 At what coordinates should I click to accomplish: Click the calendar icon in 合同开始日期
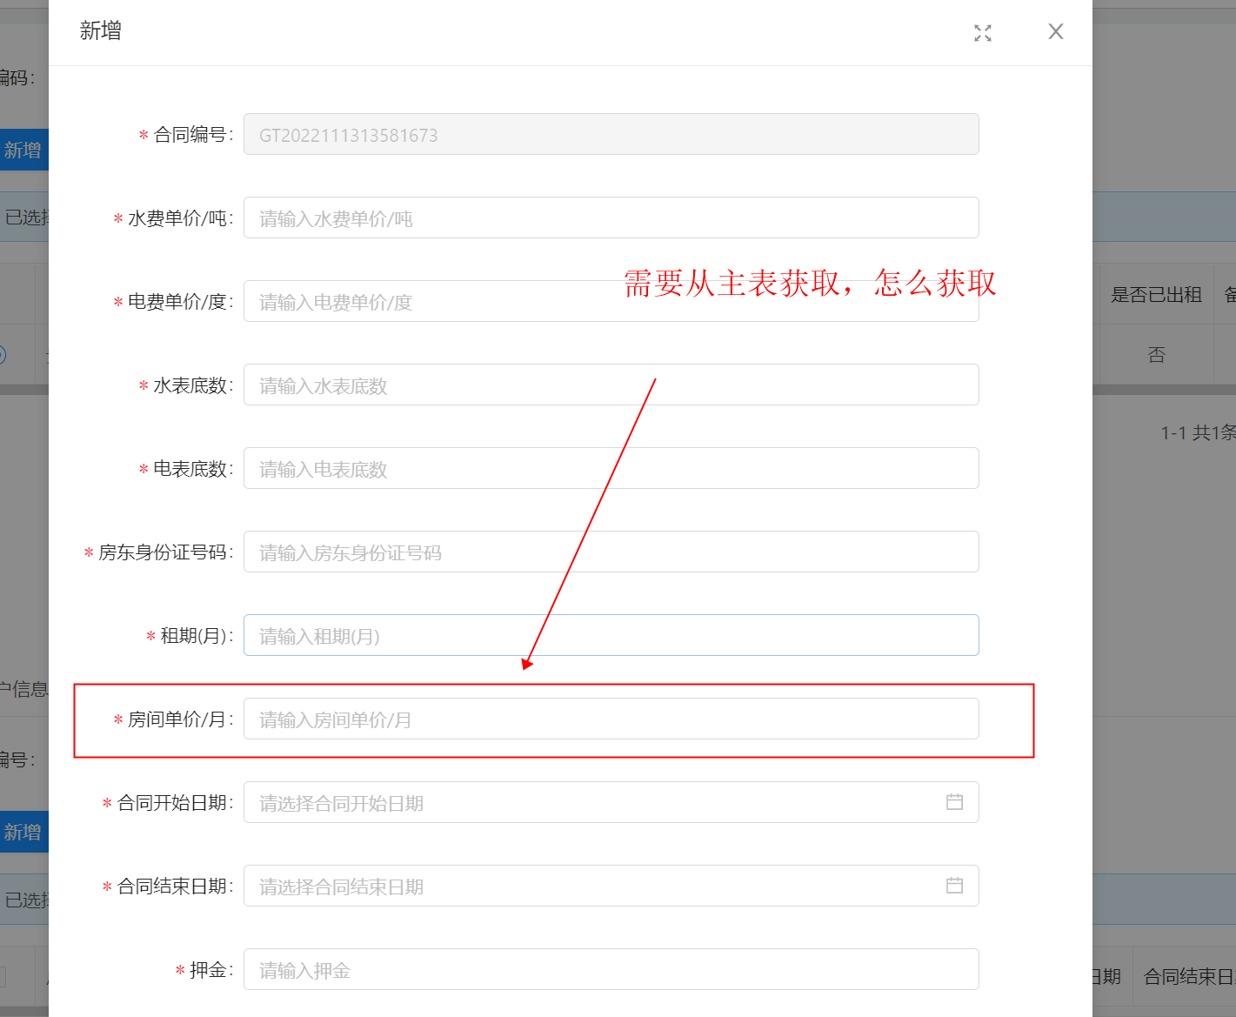coord(954,802)
